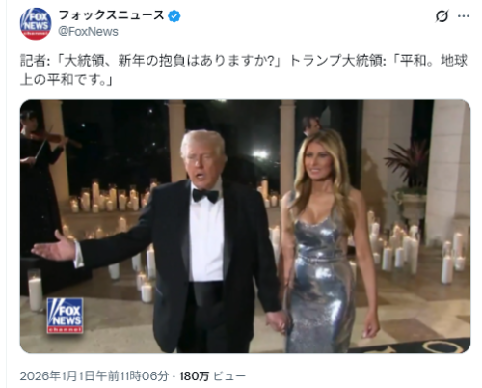This screenshot has width=482, height=388.
Task: Click the Fox News watermark logo in video
Action: tap(65, 316)
